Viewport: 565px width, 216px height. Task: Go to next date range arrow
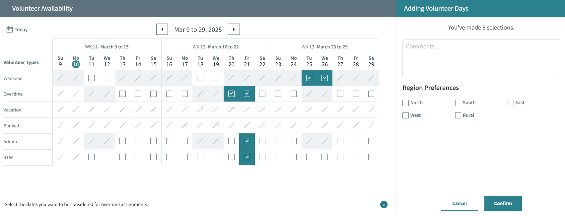[x=234, y=29]
